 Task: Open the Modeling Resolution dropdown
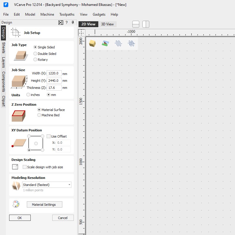[47, 185]
